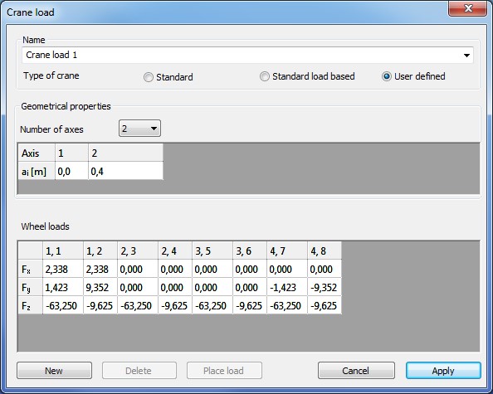The width and height of the screenshot is (493, 394).
Task: Cancel the Crane load dialog
Action: pyautogui.click(x=356, y=371)
